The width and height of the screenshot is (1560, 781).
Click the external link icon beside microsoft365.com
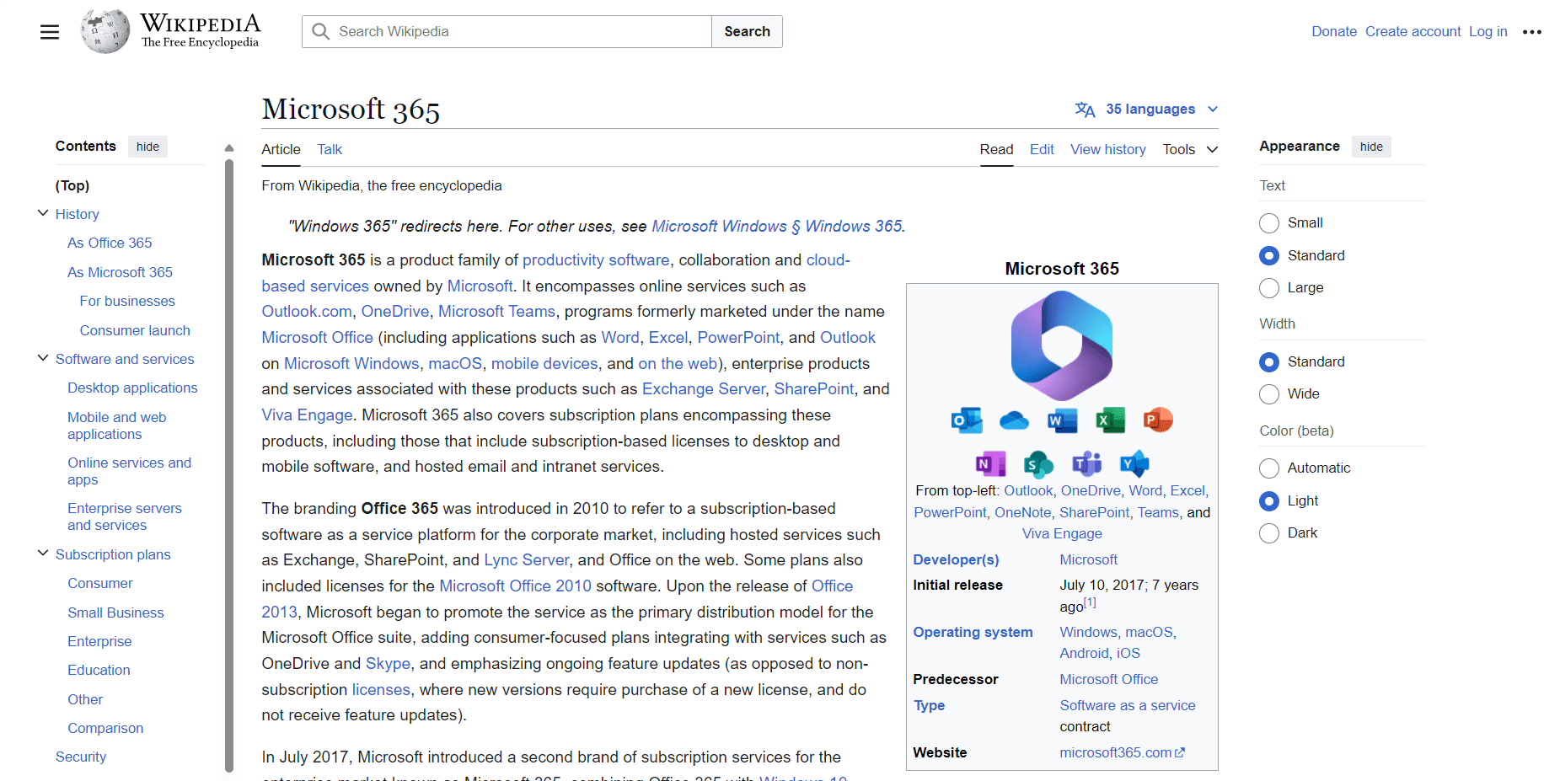(x=1180, y=753)
